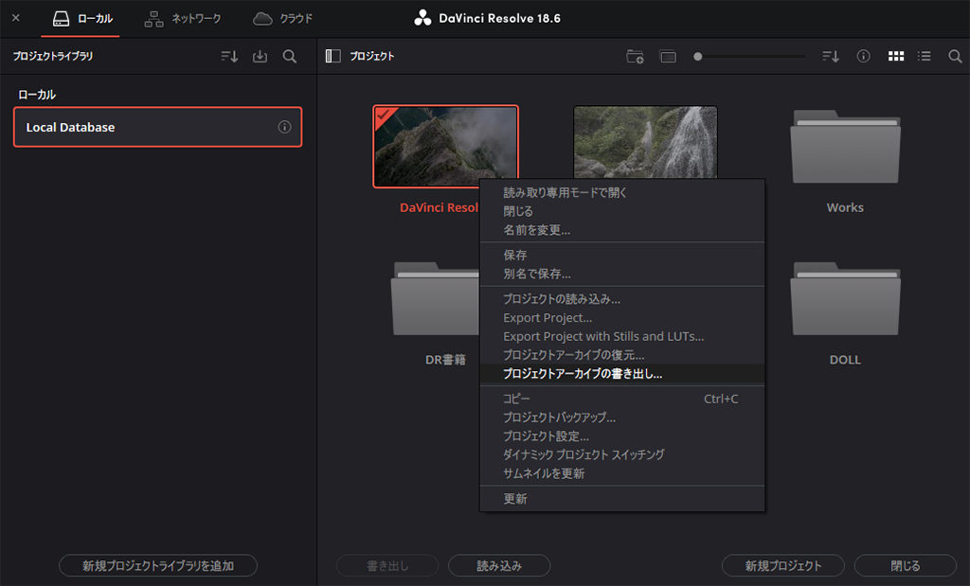Create a new folder with folder-plus icon
This screenshot has width=970, height=586.
point(635,56)
